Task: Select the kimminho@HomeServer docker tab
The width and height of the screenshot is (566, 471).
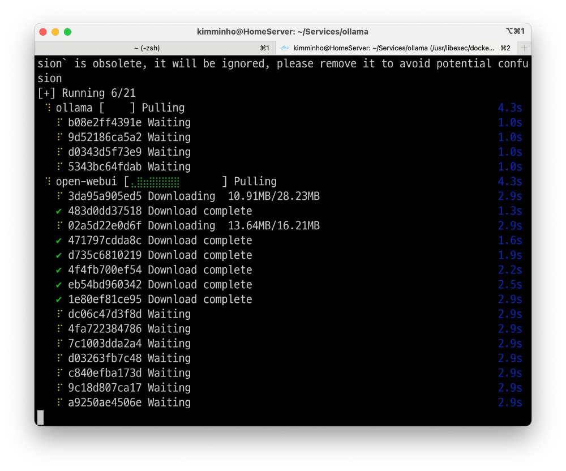Action: point(396,48)
